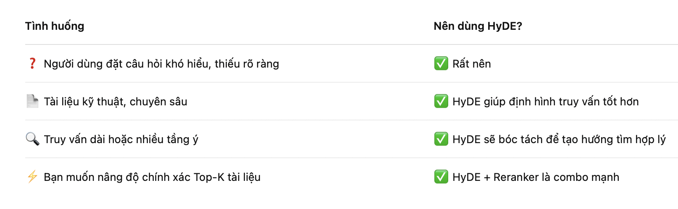
Task: Select the 'Tình huống' column header
Action: pyautogui.click(x=55, y=26)
